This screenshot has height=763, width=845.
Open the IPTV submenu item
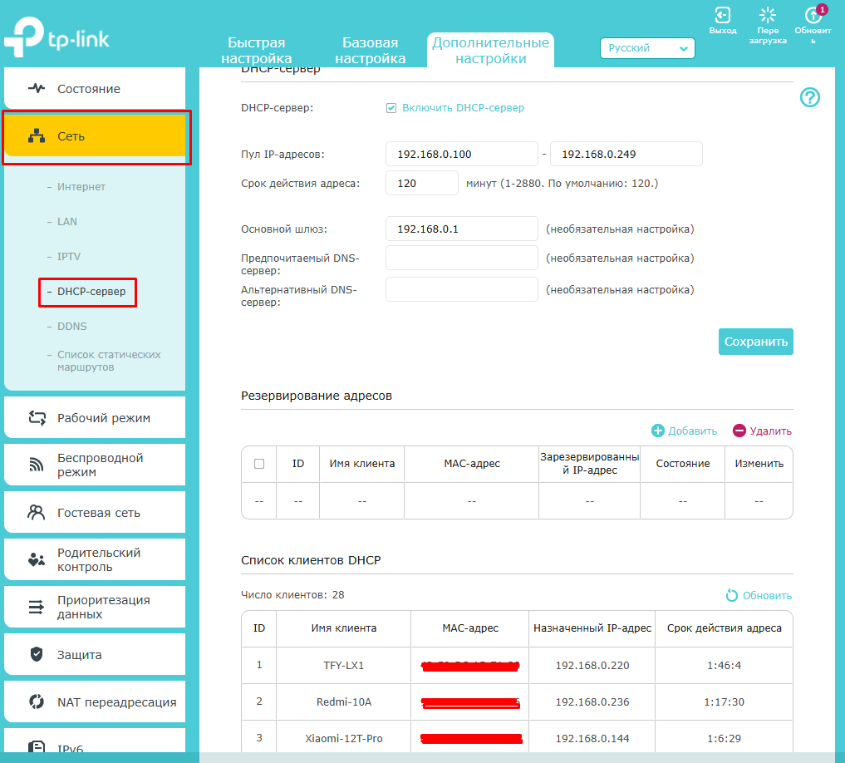pos(69,257)
